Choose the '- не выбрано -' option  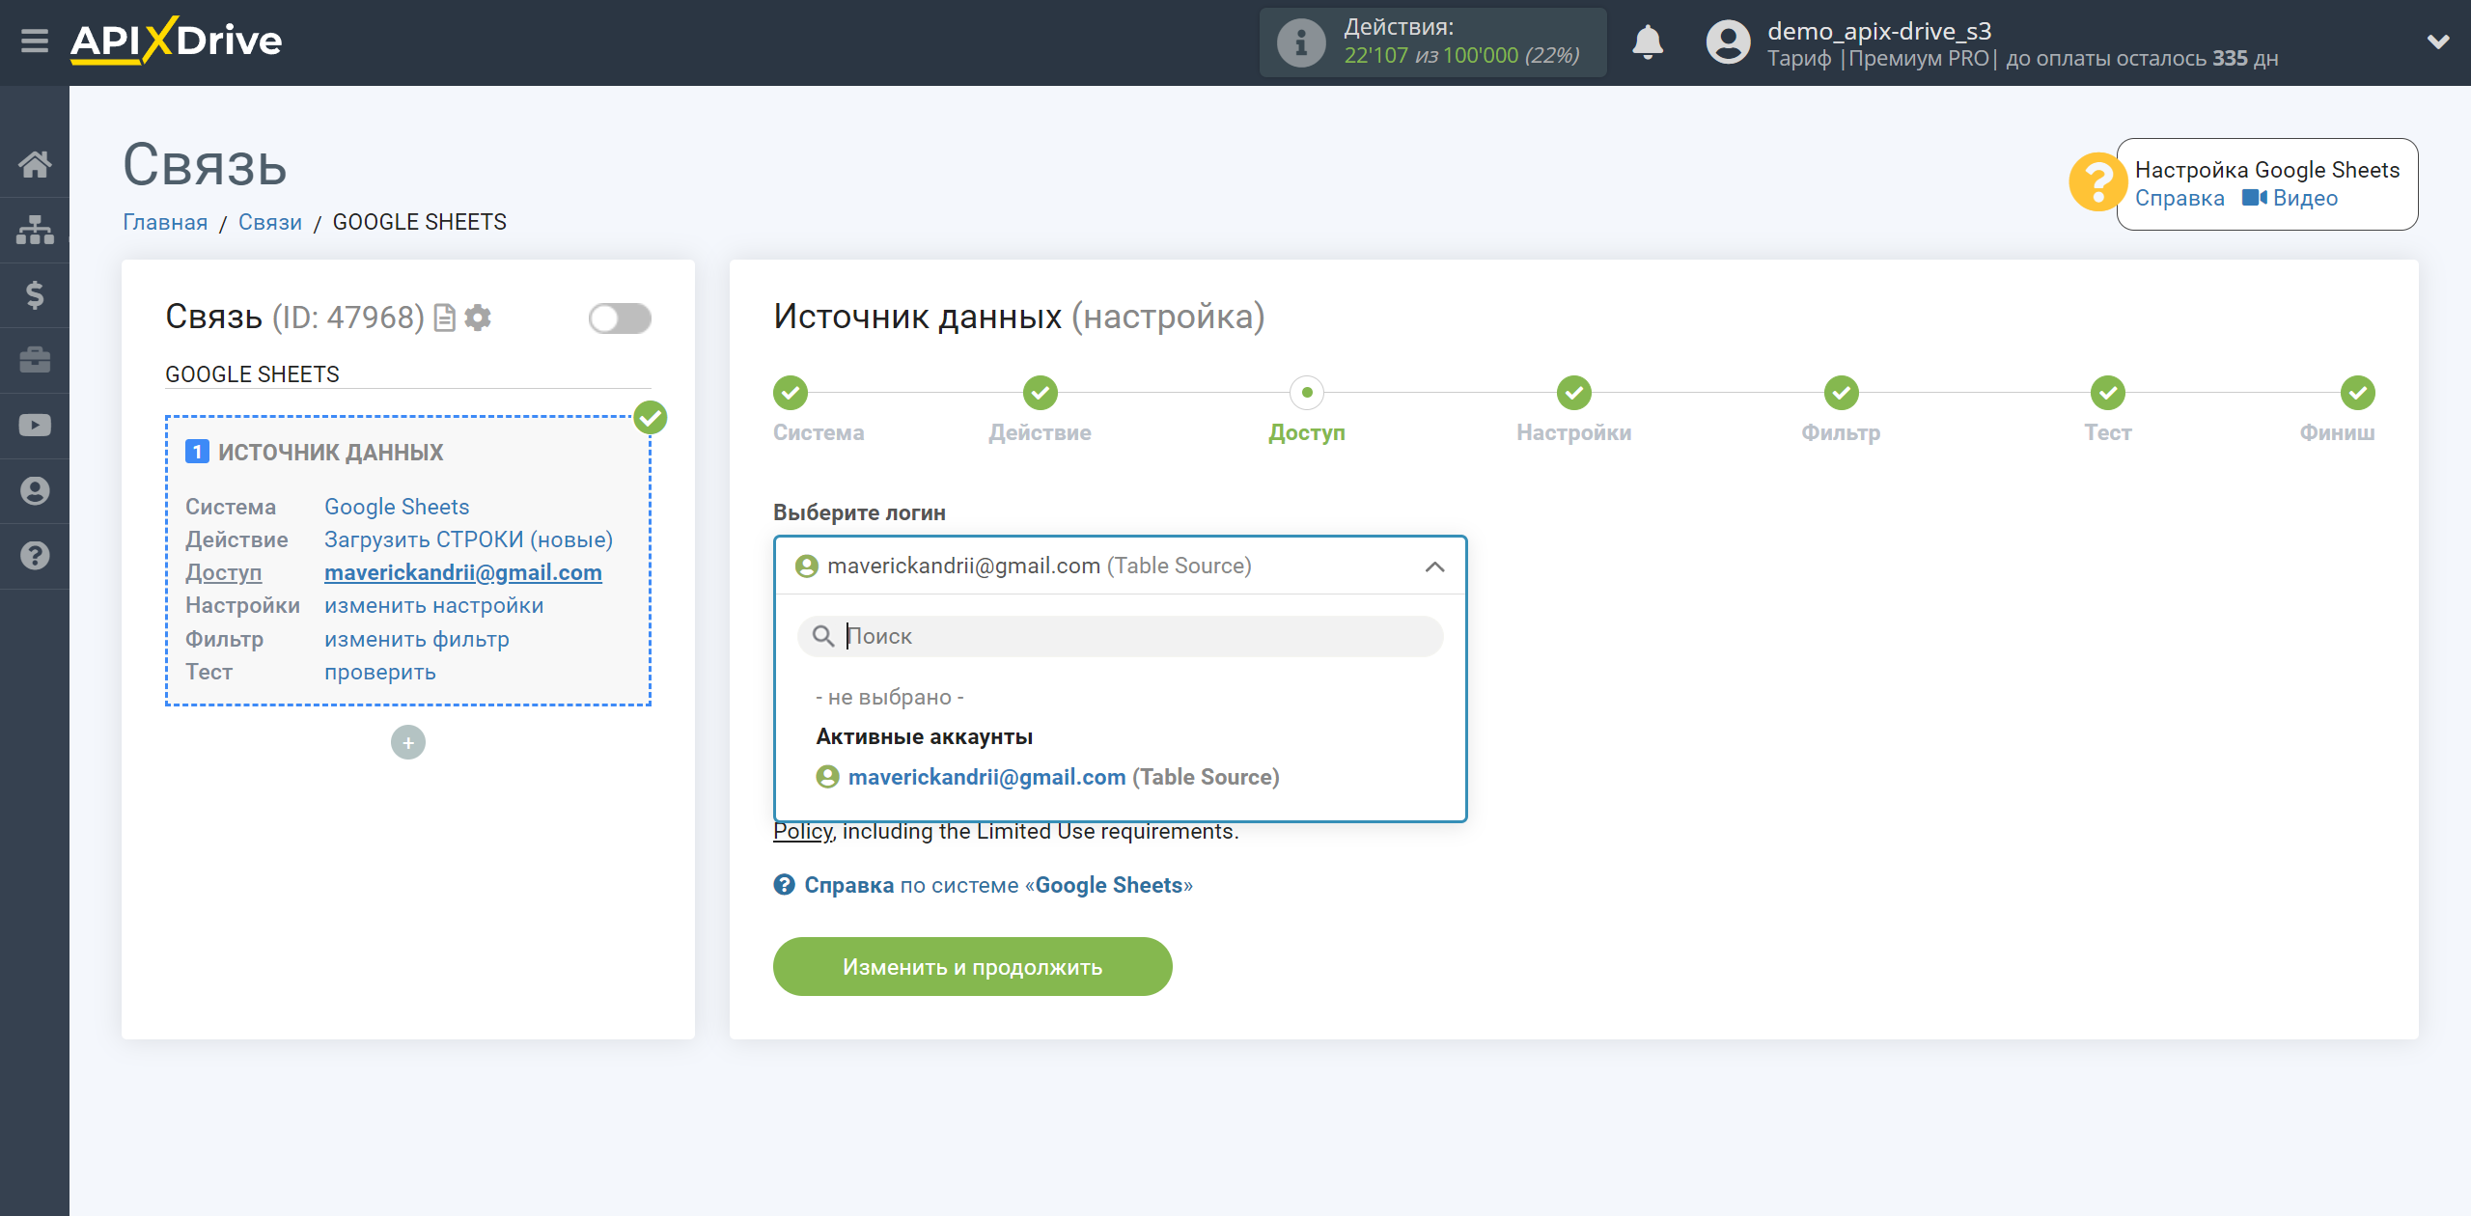890,697
